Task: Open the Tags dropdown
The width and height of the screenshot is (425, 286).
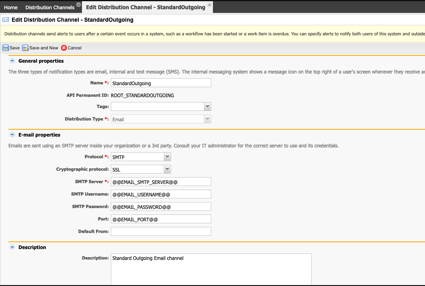Action: click(207, 106)
